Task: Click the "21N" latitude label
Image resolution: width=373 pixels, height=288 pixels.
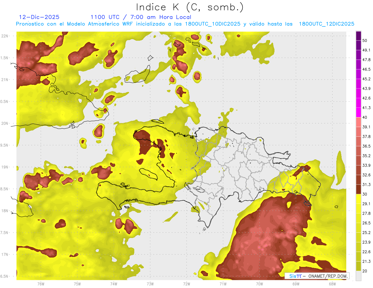Action: coord(5,80)
